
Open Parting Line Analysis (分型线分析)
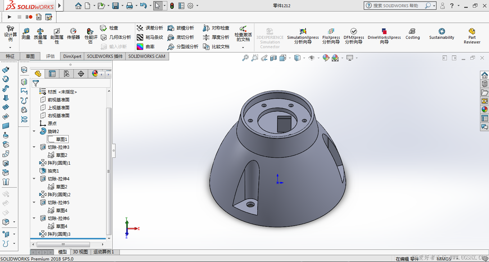(183, 47)
